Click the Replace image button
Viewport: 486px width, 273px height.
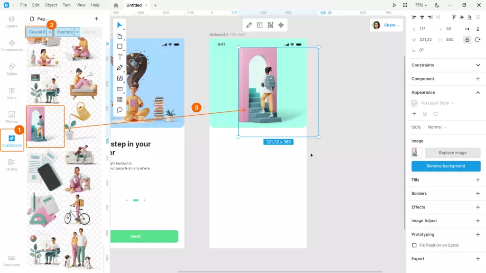point(452,153)
